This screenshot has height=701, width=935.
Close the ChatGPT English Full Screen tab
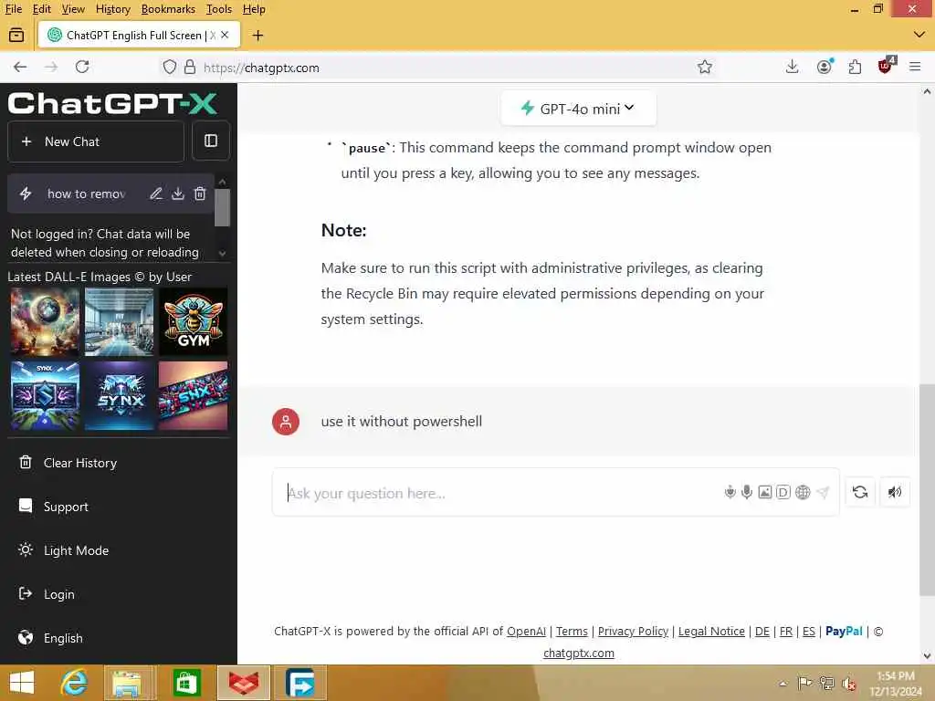pos(225,36)
